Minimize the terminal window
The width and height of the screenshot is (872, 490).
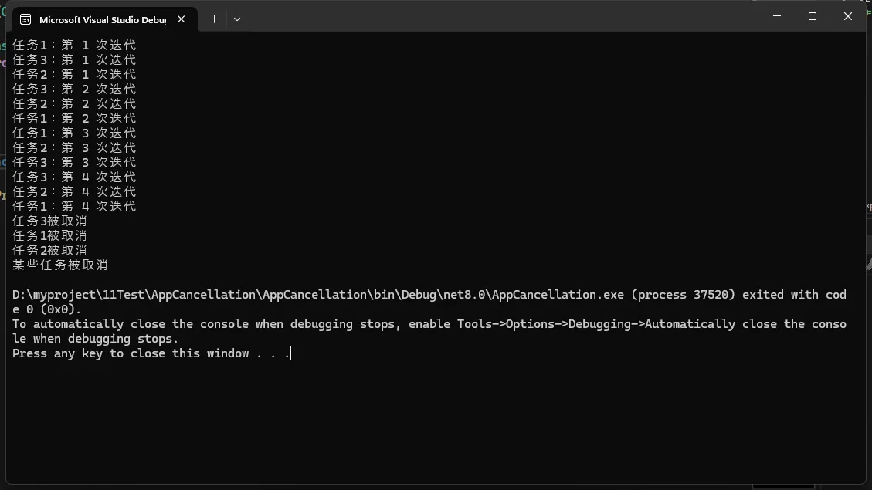776,16
